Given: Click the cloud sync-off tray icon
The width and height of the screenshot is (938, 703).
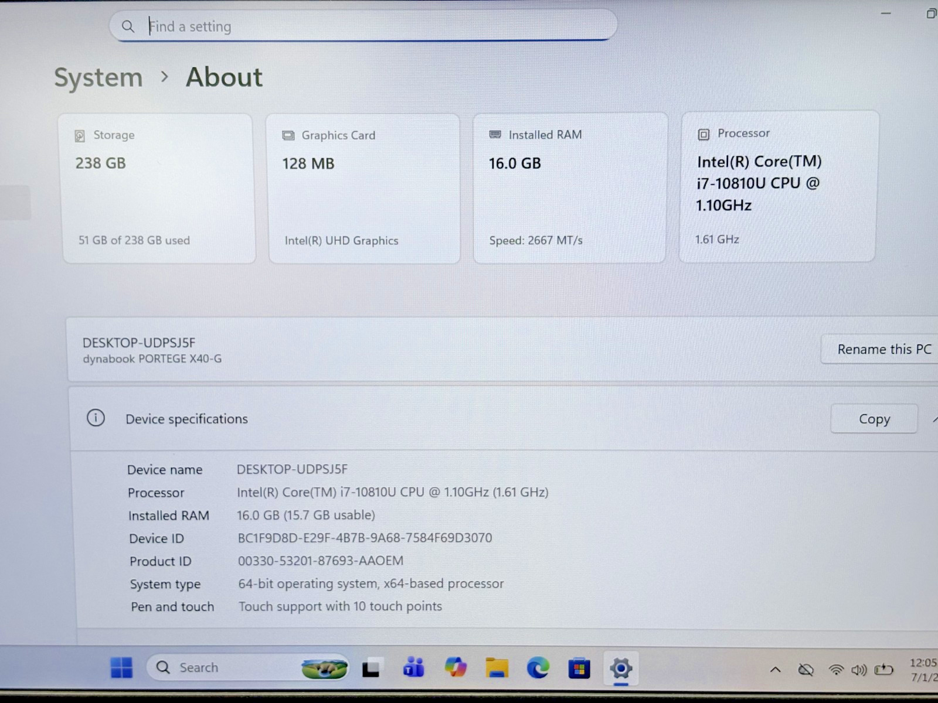Looking at the screenshot, I should tap(806, 669).
